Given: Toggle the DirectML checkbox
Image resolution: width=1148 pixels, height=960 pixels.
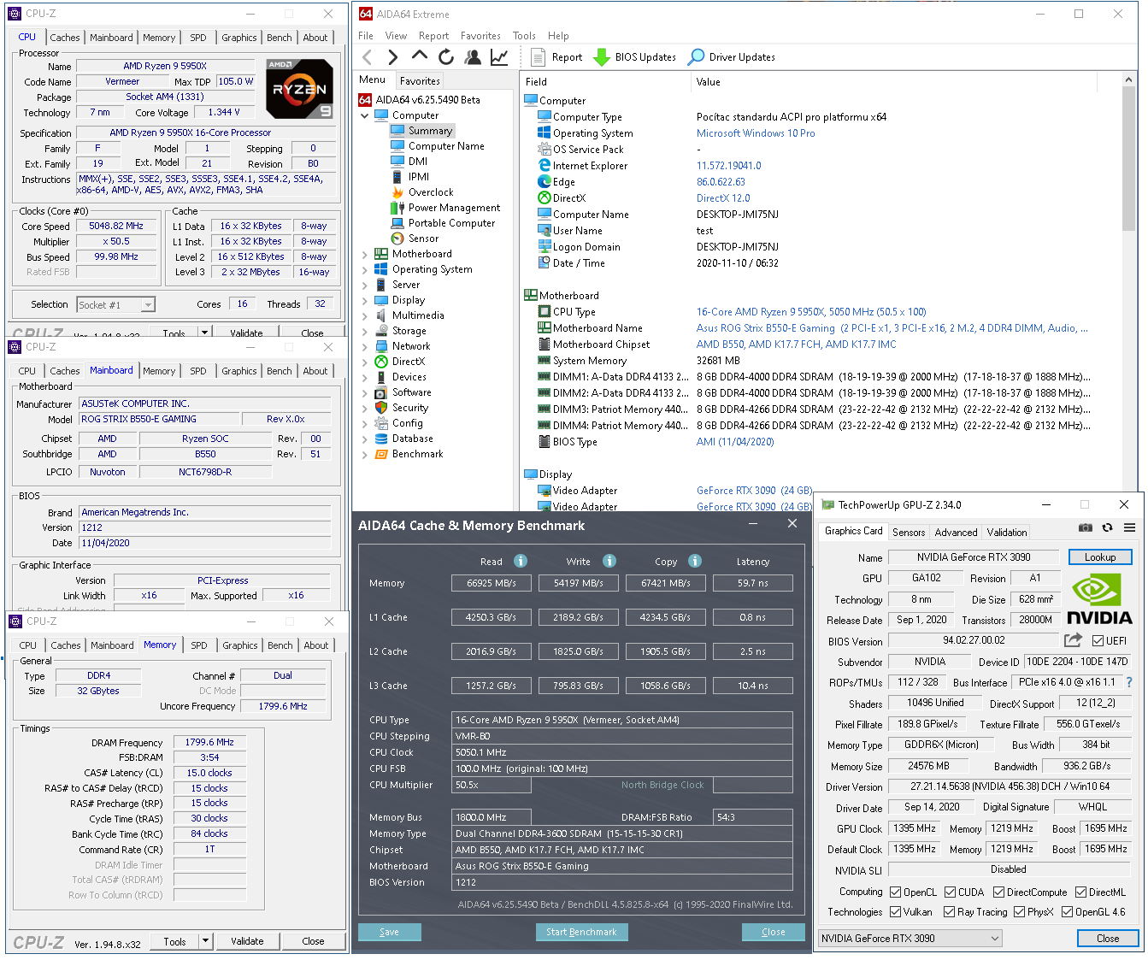Looking at the screenshot, I should pyautogui.click(x=1081, y=892).
